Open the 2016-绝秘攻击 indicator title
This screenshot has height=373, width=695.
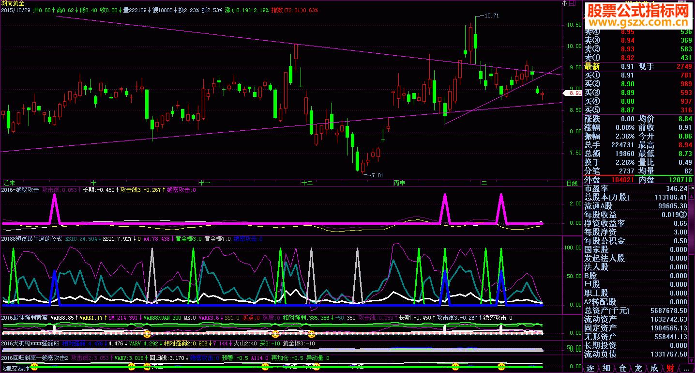click(x=20, y=190)
